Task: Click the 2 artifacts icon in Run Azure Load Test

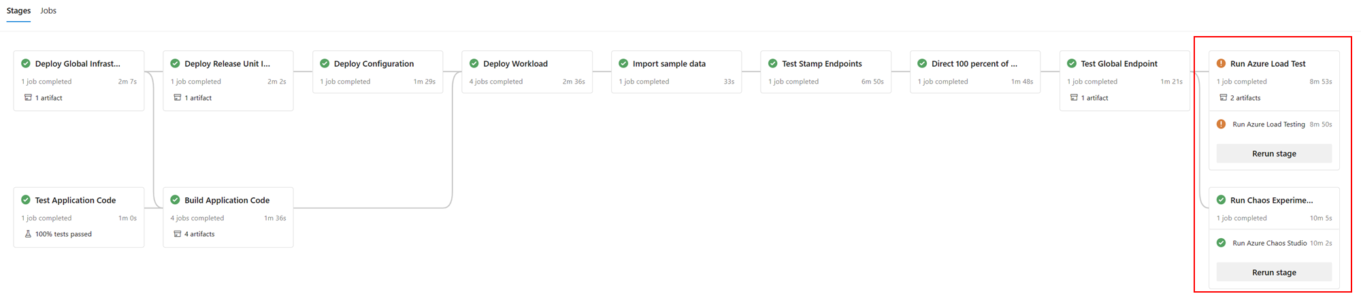Action: coord(1224,97)
